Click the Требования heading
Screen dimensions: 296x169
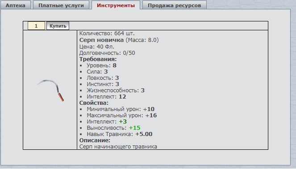(x=98, y=59)
